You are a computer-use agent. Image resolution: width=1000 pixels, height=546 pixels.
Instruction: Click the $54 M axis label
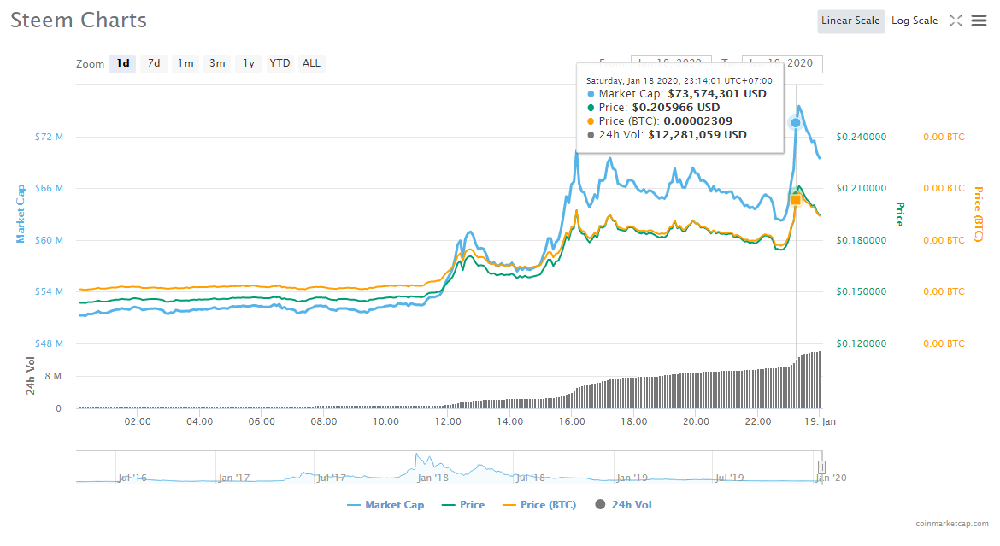(x=49, y=291)
